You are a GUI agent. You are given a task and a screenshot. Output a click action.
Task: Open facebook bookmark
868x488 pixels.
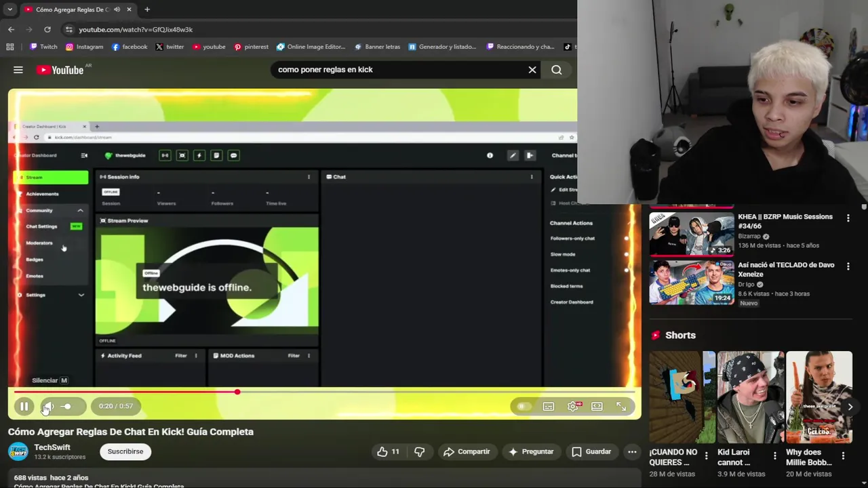click(130, 47)
